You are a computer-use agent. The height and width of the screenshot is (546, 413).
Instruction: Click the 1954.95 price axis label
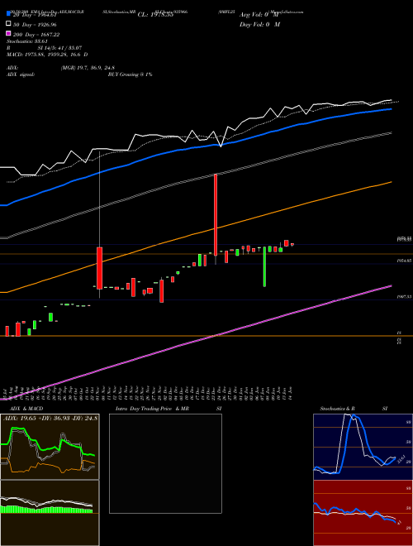point(405,261)
